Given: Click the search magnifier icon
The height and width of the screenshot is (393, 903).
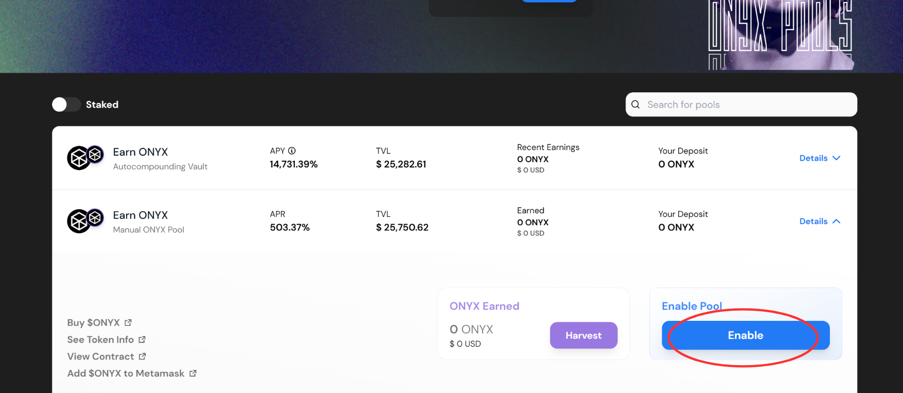Looking at the screenshot, I should pos(636,104).
